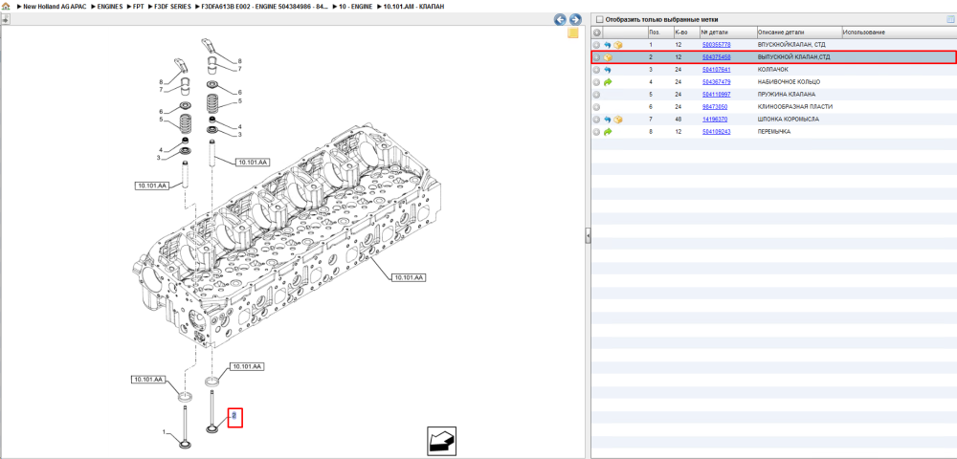The image size is (957, 459).
Task: Click the large black arrow icon on the diagram
Action: click(441, 442)
